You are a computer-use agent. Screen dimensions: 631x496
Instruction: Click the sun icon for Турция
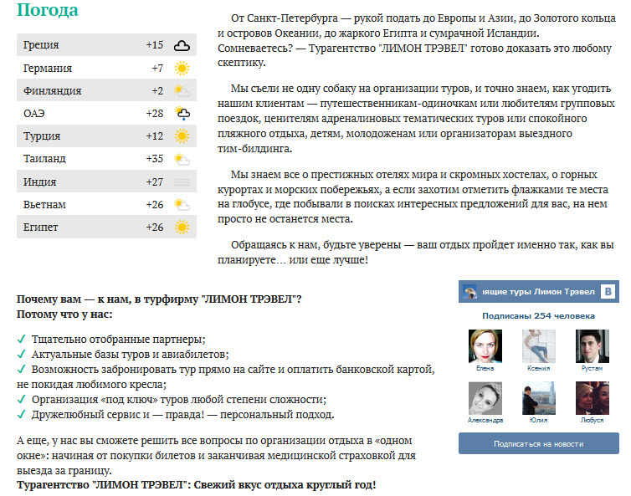(182, 136)
